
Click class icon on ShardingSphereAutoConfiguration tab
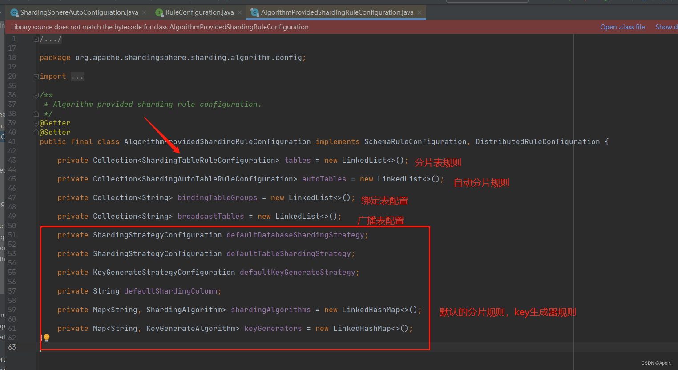pos(14,12)
